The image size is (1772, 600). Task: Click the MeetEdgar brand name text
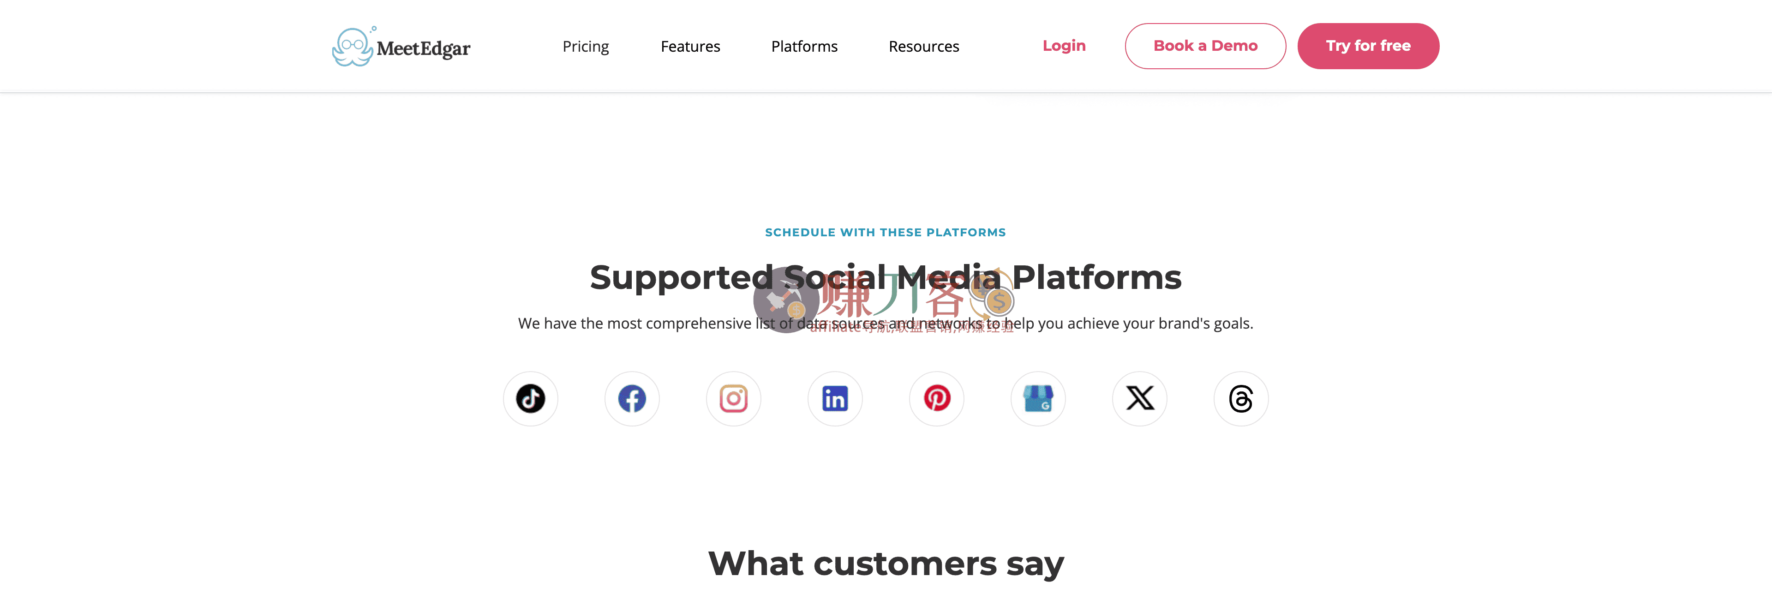coord(423,49)
